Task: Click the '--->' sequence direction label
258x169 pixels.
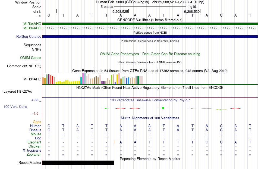Action: [x=38, y=16]
